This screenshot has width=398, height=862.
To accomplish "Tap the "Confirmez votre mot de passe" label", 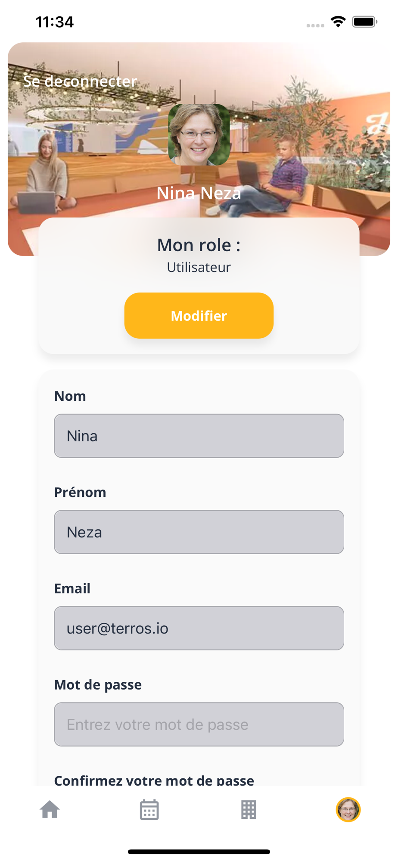I will (x=154, y=780).
